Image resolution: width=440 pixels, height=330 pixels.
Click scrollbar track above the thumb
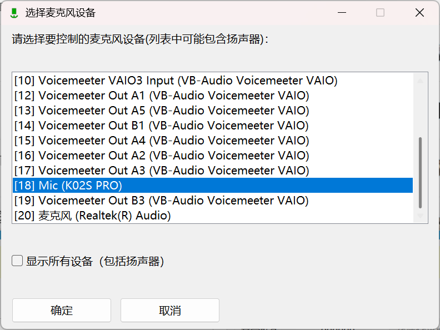coord(420,111)
